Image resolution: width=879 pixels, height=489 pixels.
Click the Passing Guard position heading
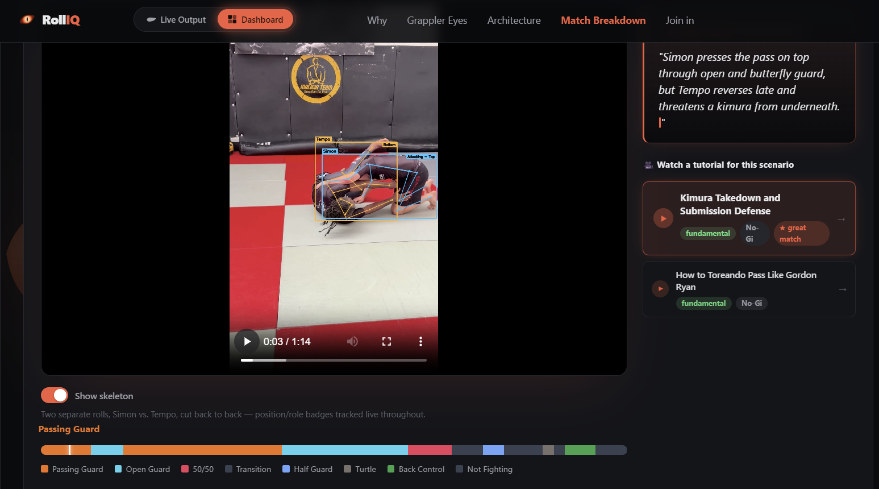[x=69, y=429]
